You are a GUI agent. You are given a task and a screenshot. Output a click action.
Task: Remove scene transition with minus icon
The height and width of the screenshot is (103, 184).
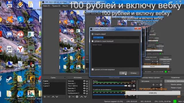(157, 85)
